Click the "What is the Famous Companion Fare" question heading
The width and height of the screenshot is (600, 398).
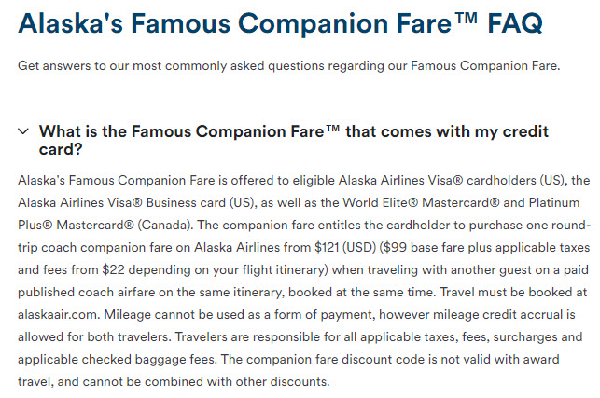click(x=294, y=140)
